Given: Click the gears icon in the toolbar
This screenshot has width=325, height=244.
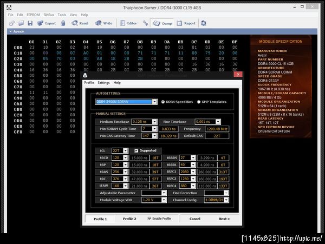Looking at the screenshot, I should [x=11, y=23].
